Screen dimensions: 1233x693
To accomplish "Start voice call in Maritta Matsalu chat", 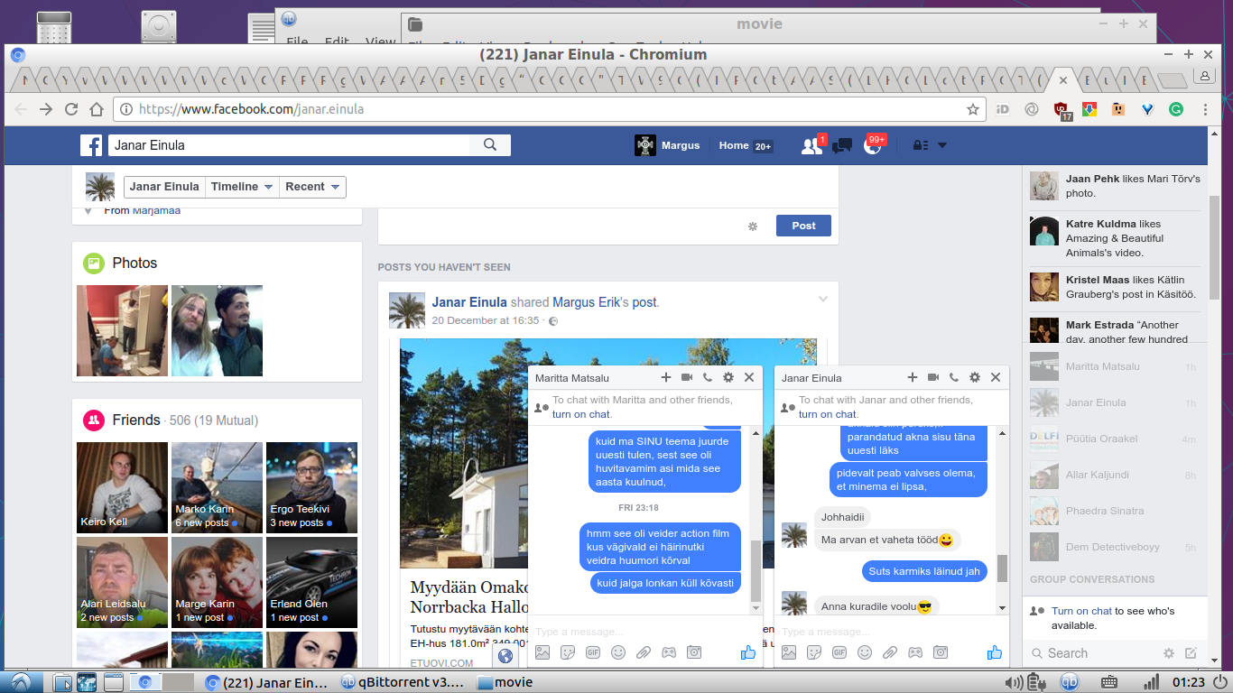I will point(708,377).
